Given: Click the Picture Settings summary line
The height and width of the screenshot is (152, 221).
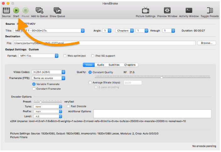Looking at the screenshot, I should 84,134.
